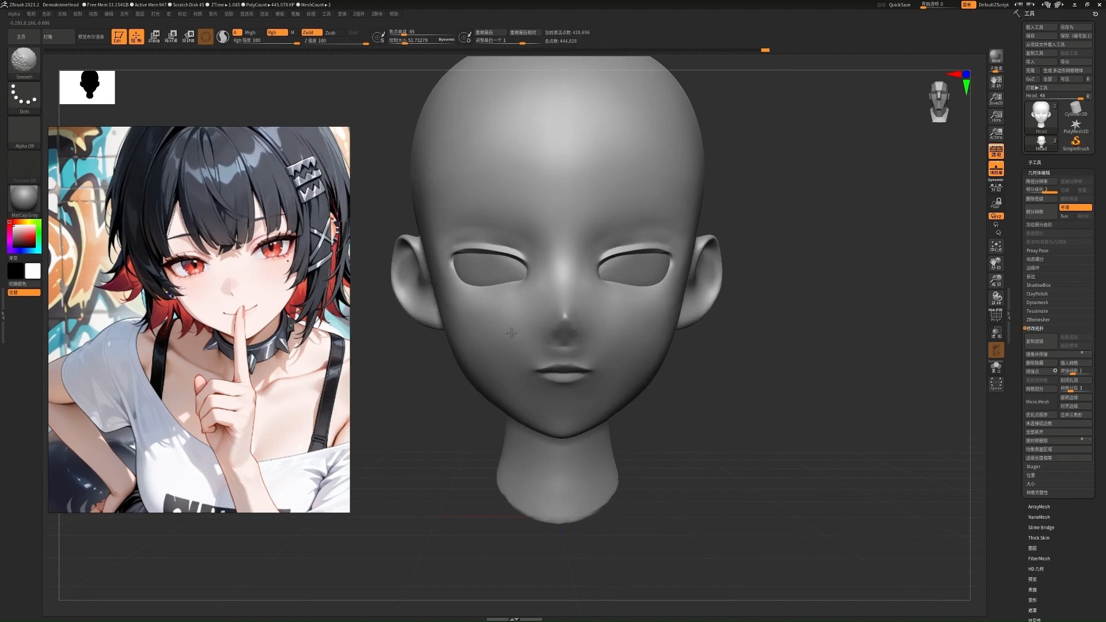1106x622 pixels.
Task: Open the MatCap Gray material picker
Action: click(x=24, y=201)
